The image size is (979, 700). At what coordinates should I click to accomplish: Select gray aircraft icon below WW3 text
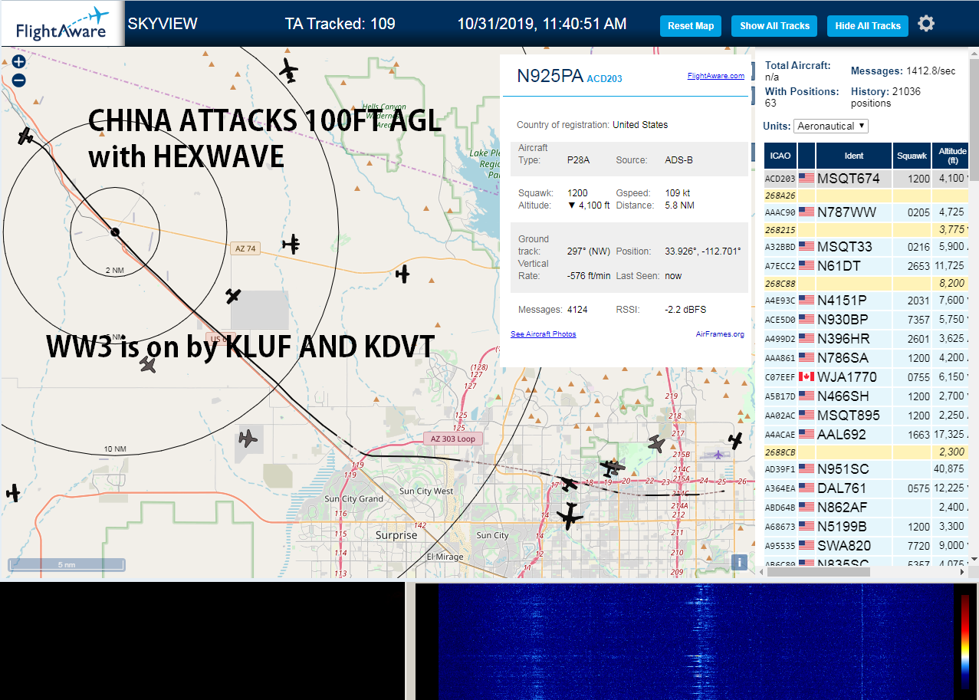148,364
